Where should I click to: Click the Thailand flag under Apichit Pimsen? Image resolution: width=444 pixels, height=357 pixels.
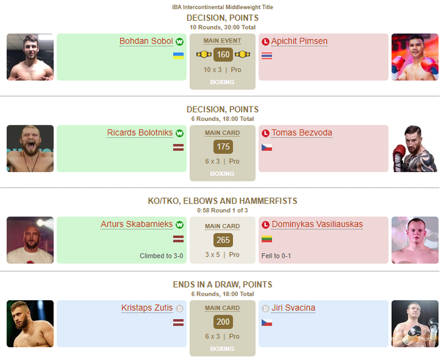(266, 56)
